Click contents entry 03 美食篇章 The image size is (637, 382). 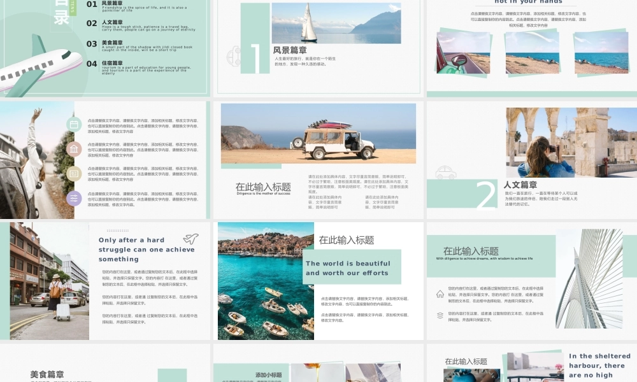click(x=139, y=45)
